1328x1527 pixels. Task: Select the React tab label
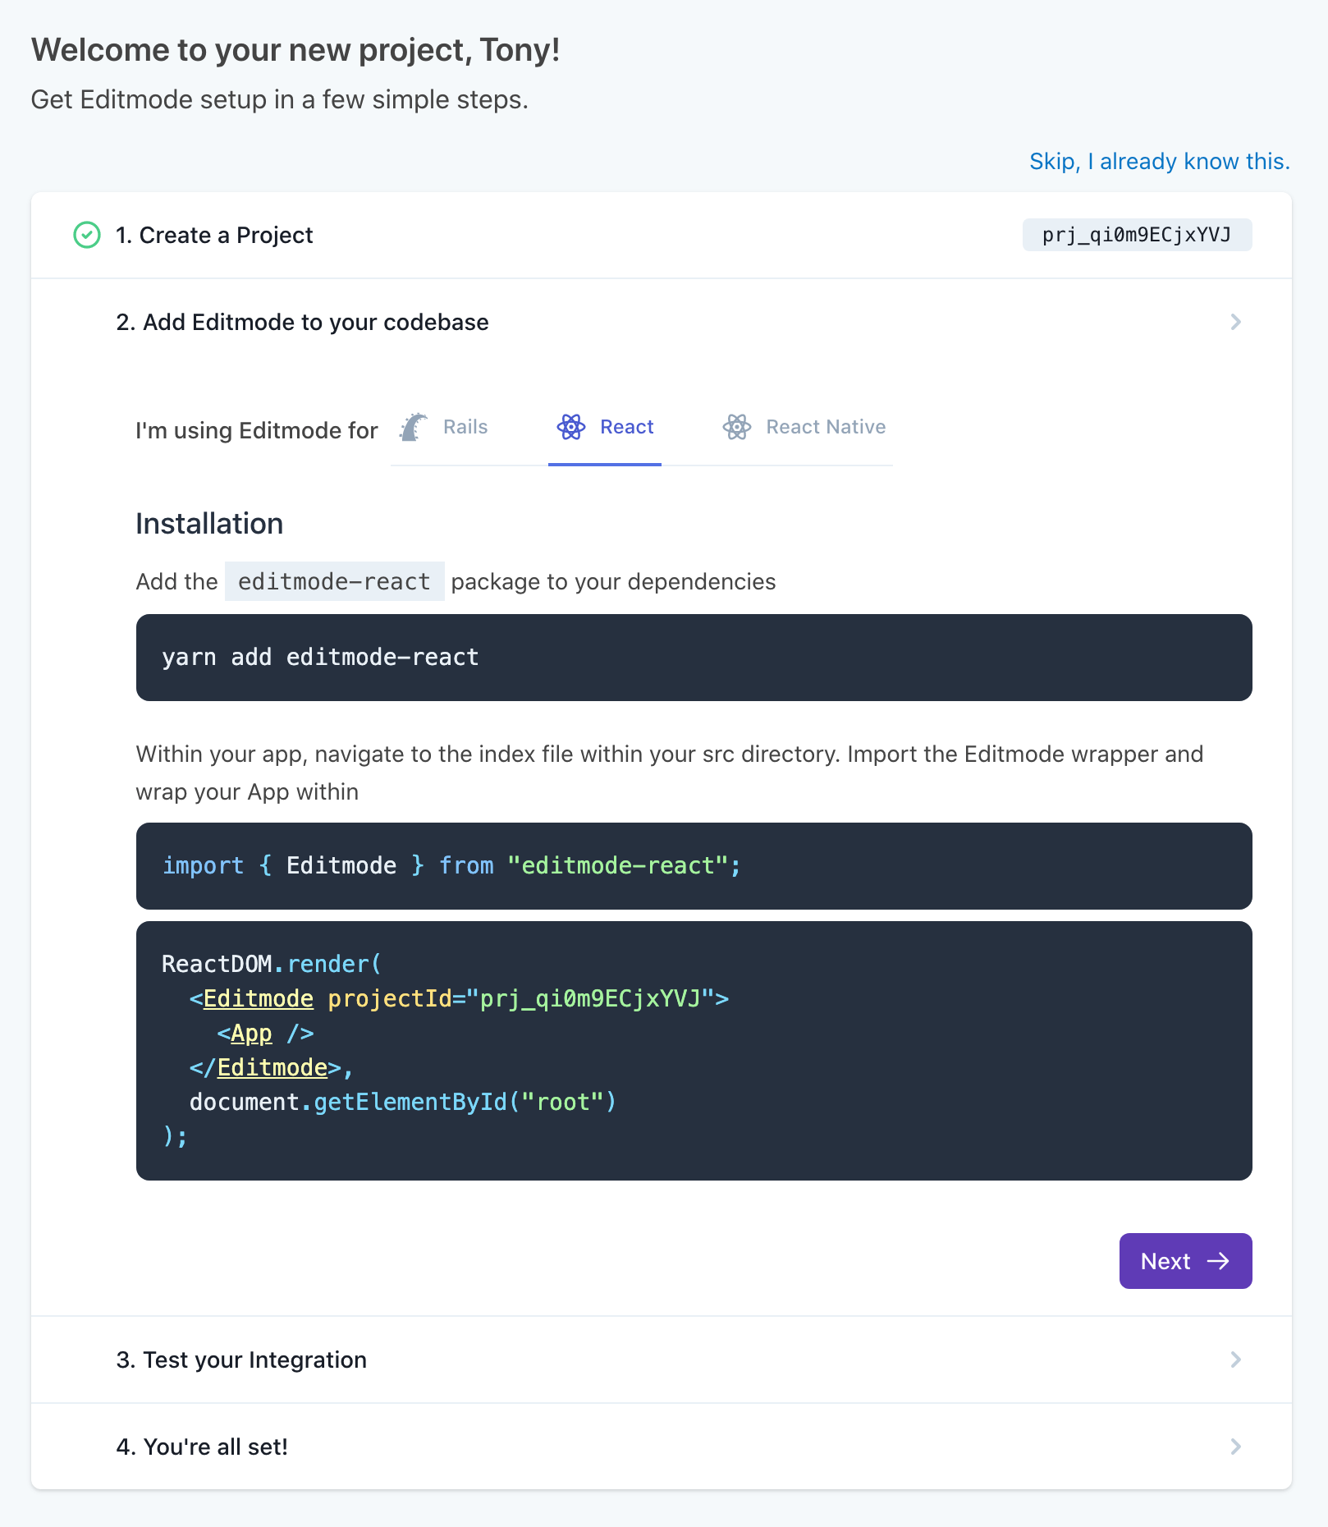coord(626,427)
